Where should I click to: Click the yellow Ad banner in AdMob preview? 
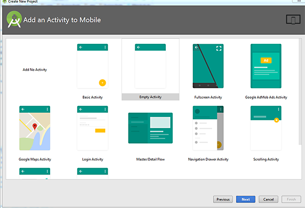(266, 60)
